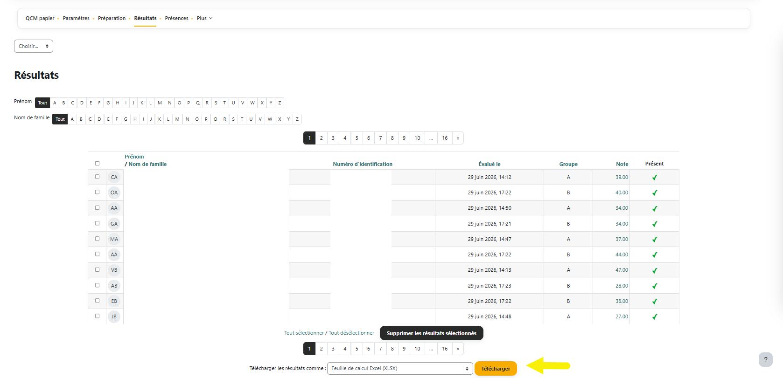
Task: Open the QCM papier tab
Action: pos(40,18)
